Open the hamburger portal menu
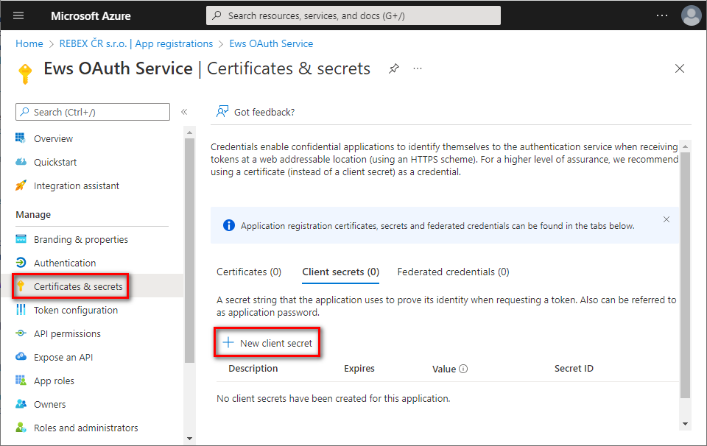The image size is (707, 446). click(x=19, y=15)
